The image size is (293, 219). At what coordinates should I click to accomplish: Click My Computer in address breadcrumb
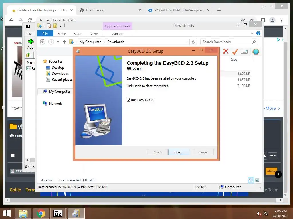pos(90,42)
